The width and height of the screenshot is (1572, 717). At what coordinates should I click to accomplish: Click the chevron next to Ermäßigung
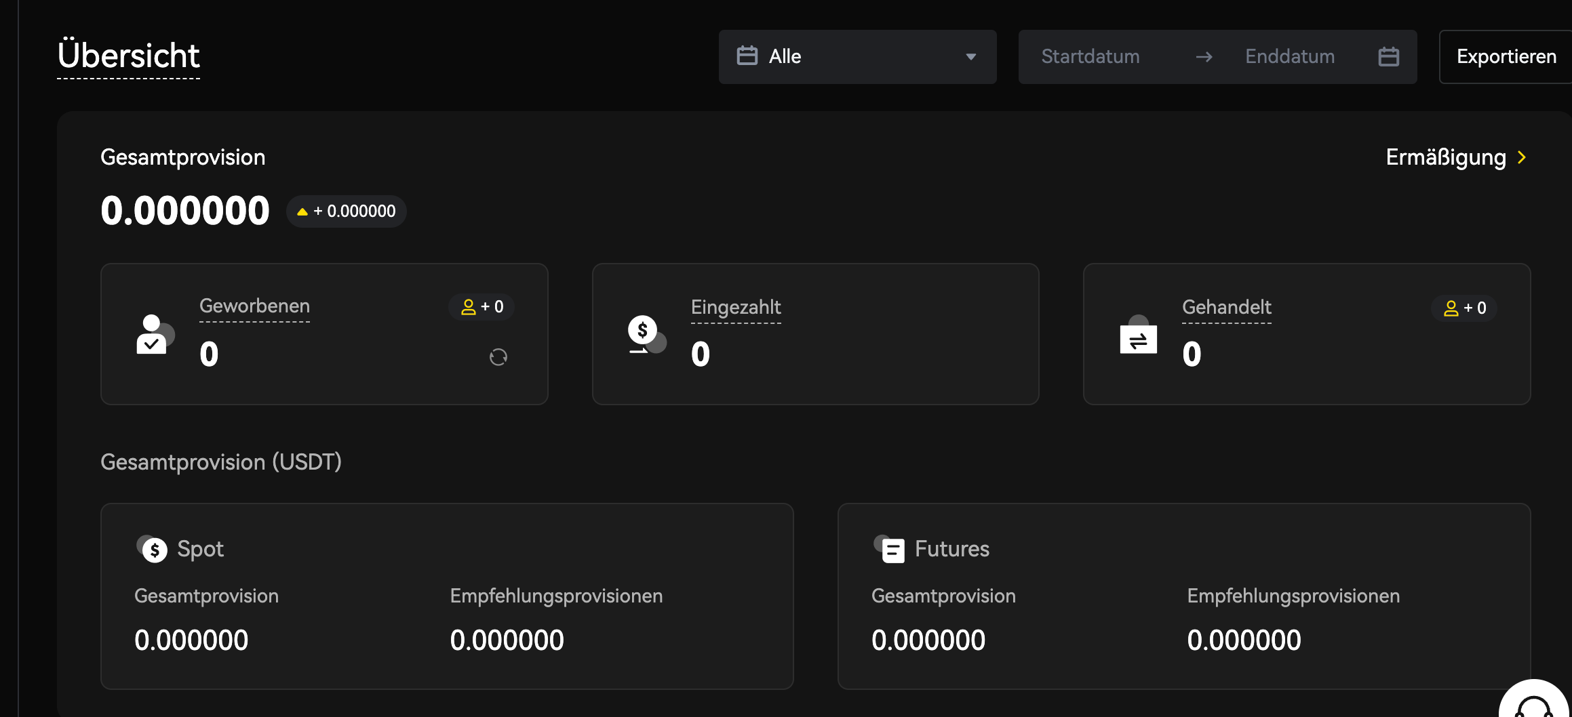pos(1522,158)
